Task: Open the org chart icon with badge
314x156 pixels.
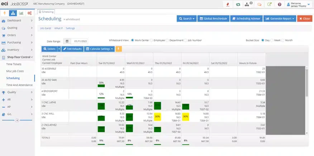Action: (248, 4)
